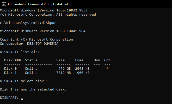Click the window title text 'Administrator: Command Prompt - diskpart'
The width and height of the screenshot is (172, 104).
click(38, 4)
